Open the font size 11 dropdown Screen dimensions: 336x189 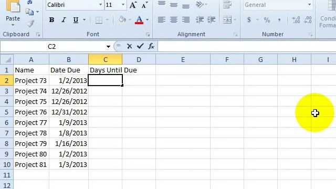pyautogui.click(x=123, y=5)
